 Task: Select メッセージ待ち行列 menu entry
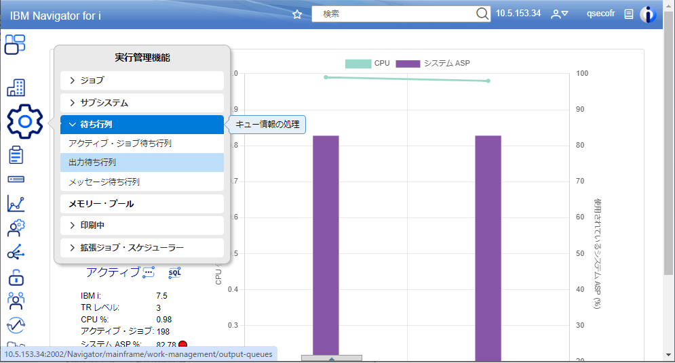142,181
